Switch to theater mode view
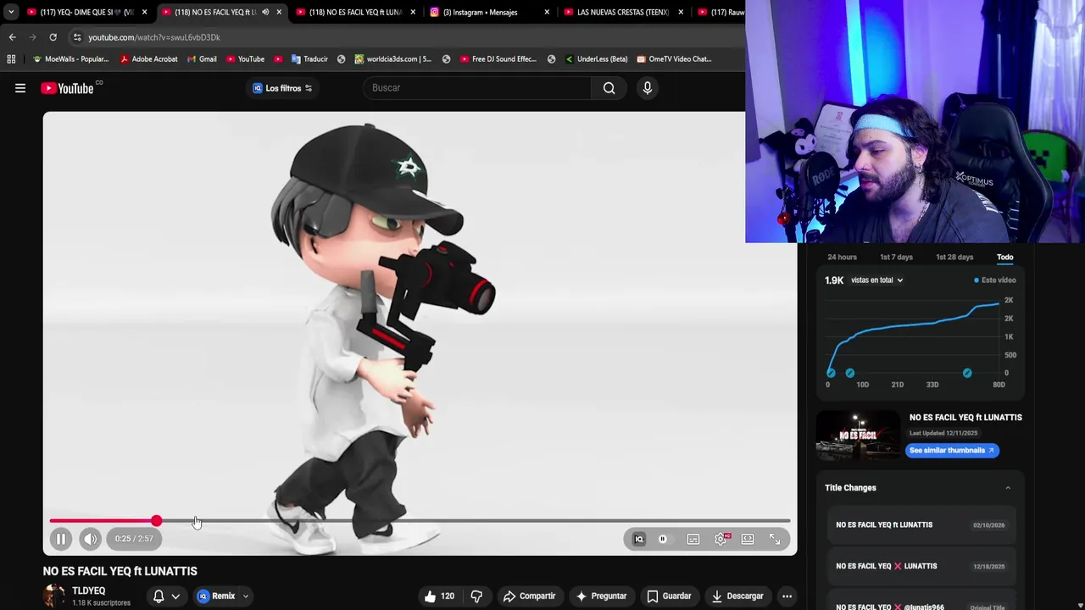Screen dimensions: 1085x610 (x=748, y=539)
